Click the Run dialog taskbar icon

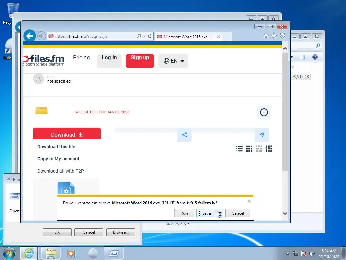[x=114, y=253]
